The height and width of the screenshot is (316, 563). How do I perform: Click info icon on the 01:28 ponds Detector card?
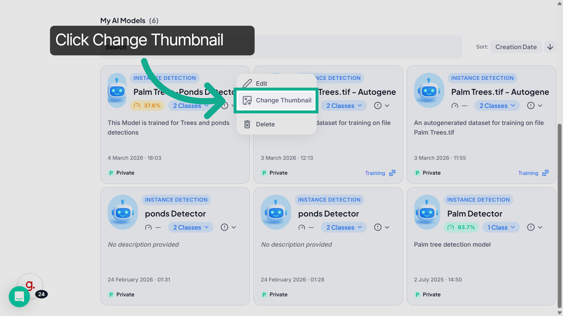tap(378, 227)
